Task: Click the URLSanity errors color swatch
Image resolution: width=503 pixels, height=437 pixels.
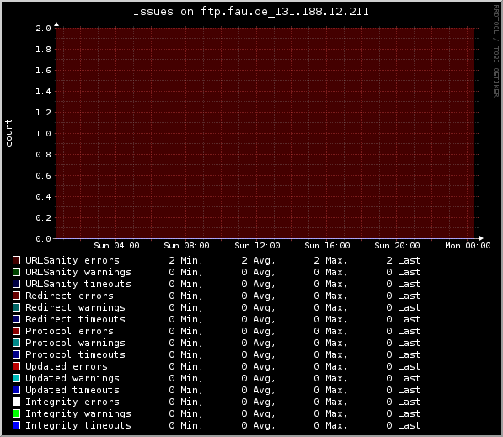Action: tap(16, 260)
